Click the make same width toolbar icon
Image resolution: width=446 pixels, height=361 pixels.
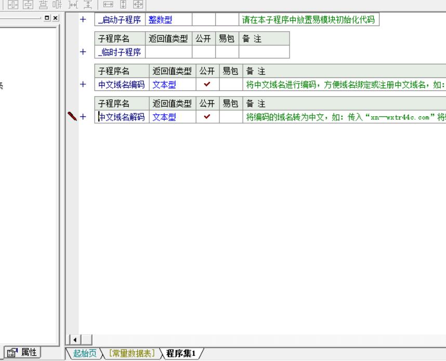pyautogui.click(x=108, y=4)
